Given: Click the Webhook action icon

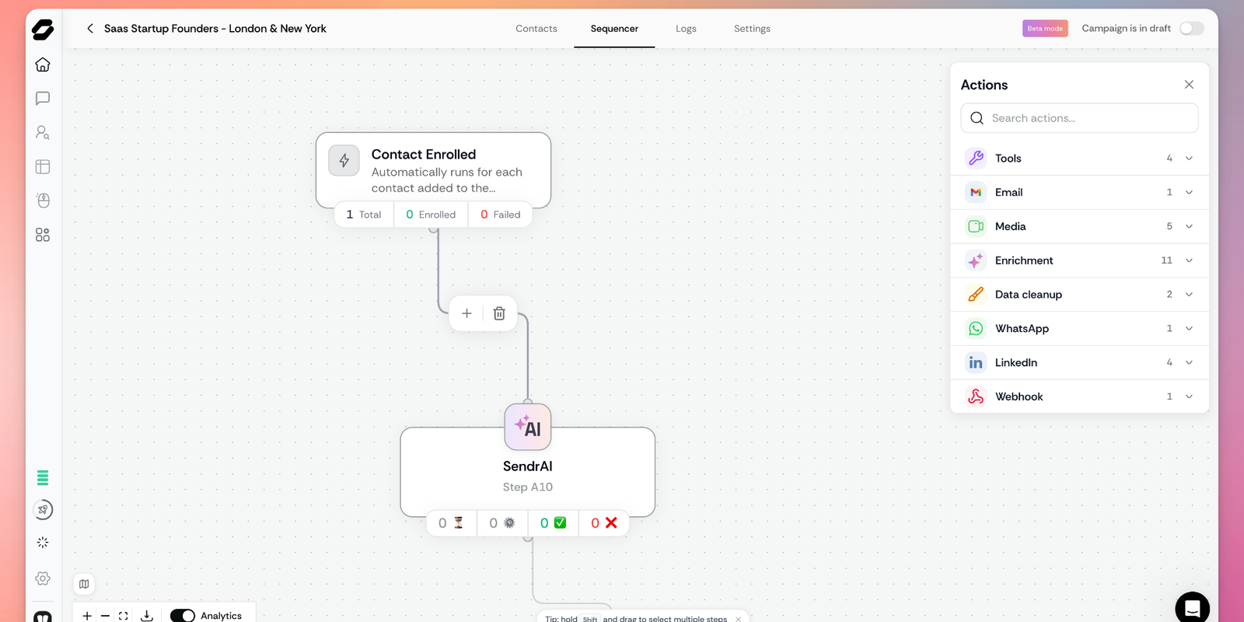Looking at the screenshot, I should coord(976,397).
